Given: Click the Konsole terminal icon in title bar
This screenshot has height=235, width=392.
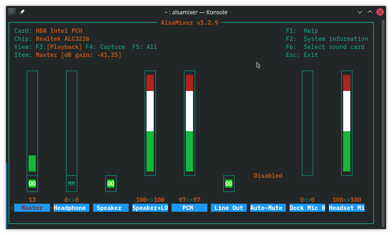Looking at the screenshot, I should coord(12,12).
